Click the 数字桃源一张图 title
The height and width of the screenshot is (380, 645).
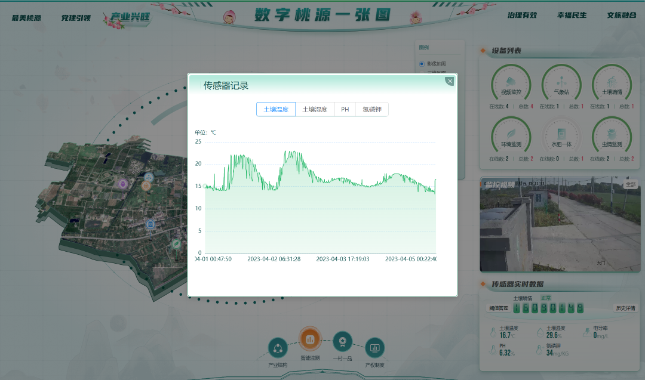322,15
